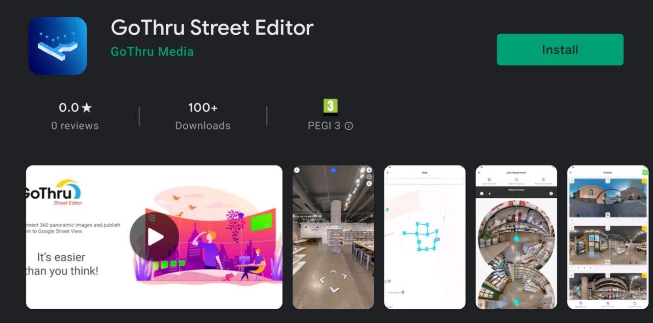Open the Link Panoramas screenshot
The image size is (653, 323).
point(516,237)
